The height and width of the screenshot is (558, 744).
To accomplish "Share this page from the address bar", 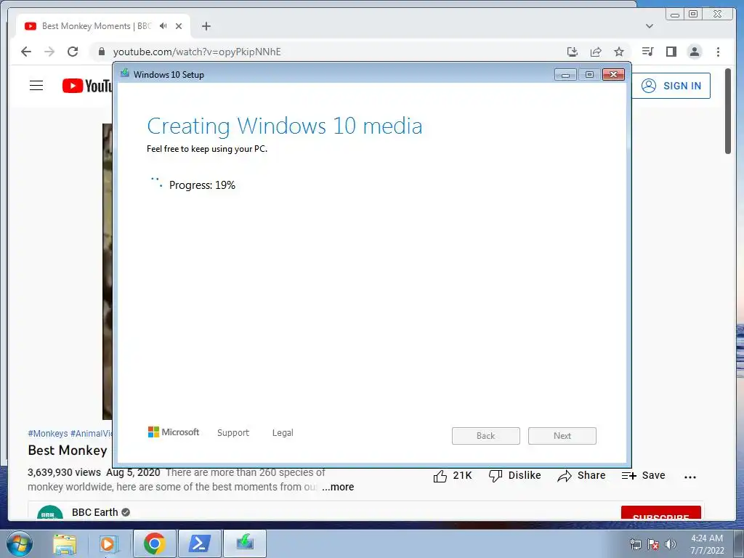I will [596, 52].
